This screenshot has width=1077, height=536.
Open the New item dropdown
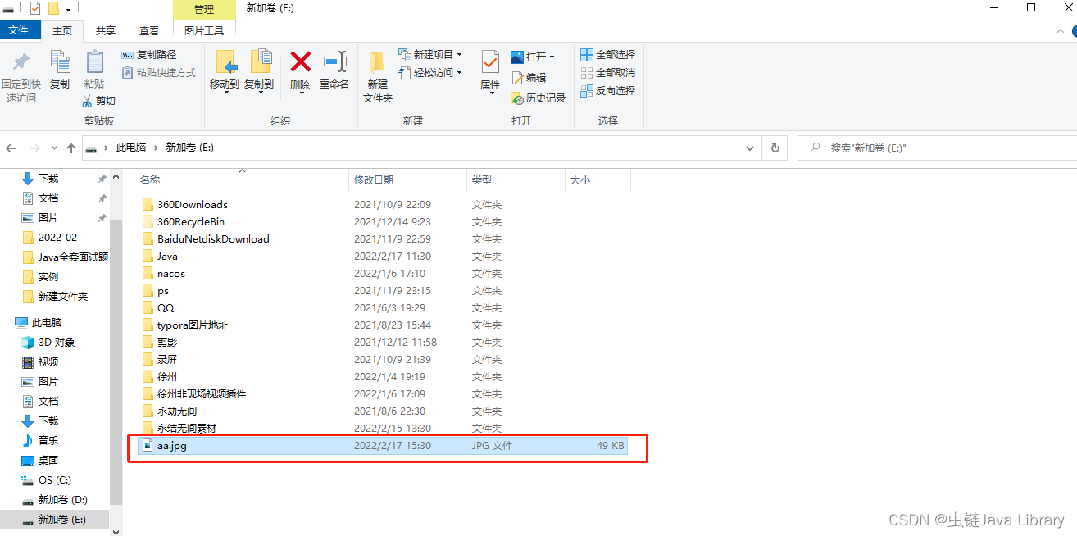430,55
